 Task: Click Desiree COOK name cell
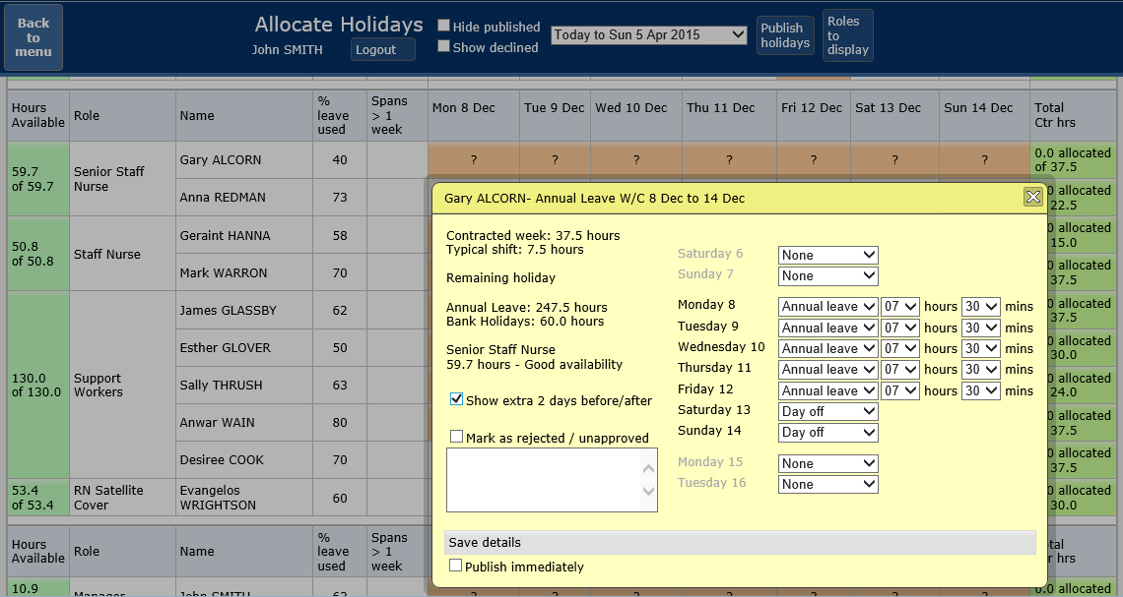(x=244, y=459)
